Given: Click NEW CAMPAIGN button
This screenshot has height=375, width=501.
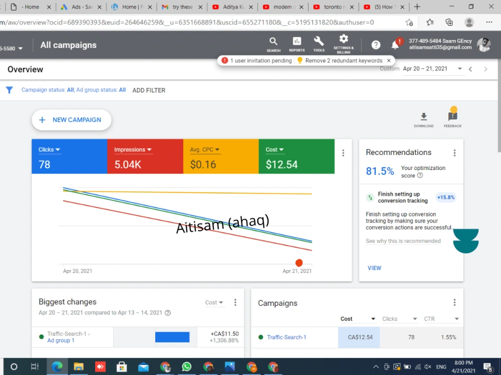Looking at the screenshot, I should point(72,120).
